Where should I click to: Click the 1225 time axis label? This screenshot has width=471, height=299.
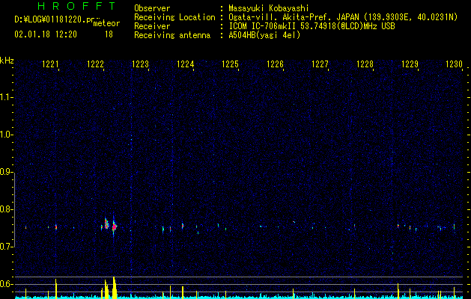point(230,64)
